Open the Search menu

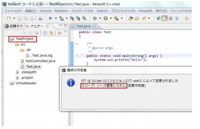tap(102, 11)
